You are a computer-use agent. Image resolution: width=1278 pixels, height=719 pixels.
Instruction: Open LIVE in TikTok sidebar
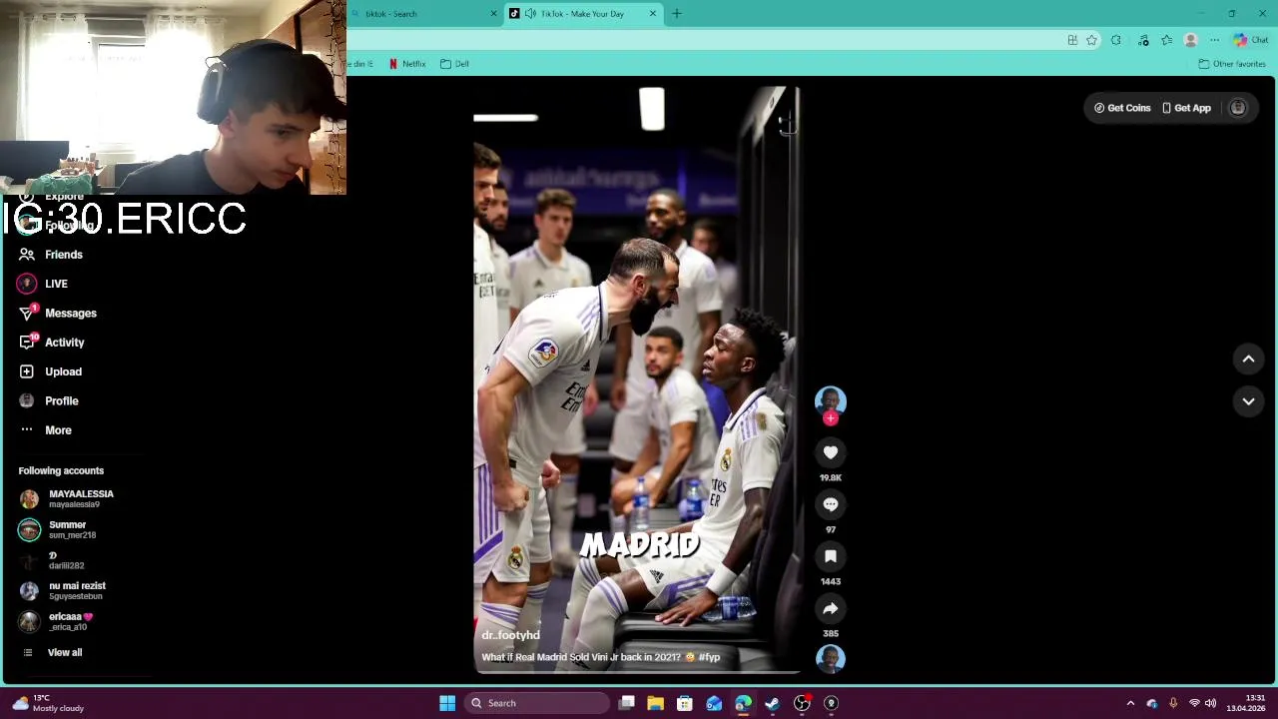click(x=56, y=284)
